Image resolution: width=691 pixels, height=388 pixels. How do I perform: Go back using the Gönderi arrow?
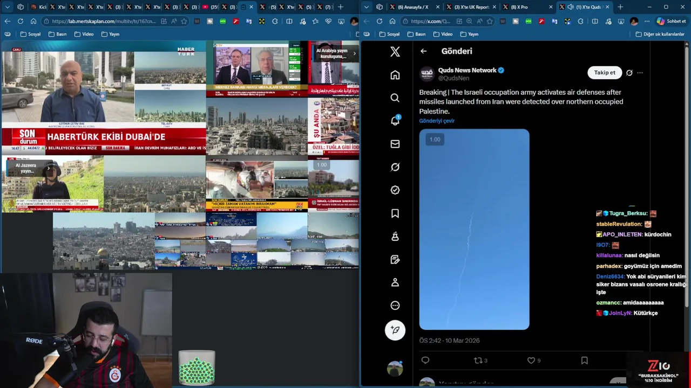(424, 51)
